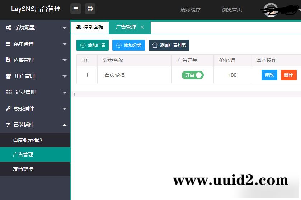Close the 广告管理 tab
This screenshot has height=200, width=301.
coord(142,27)
